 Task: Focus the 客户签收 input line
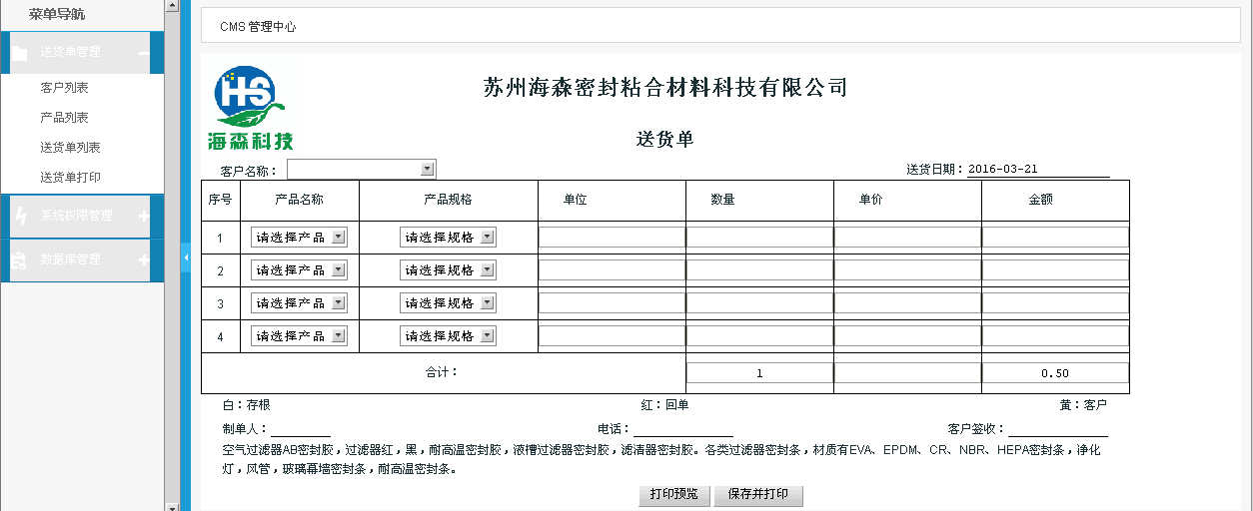coord(1058,429)
